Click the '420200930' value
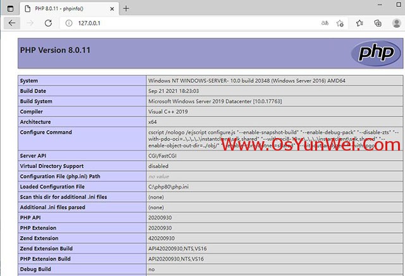The height and width of the screenshot is (276, 405). pos(161,238)
